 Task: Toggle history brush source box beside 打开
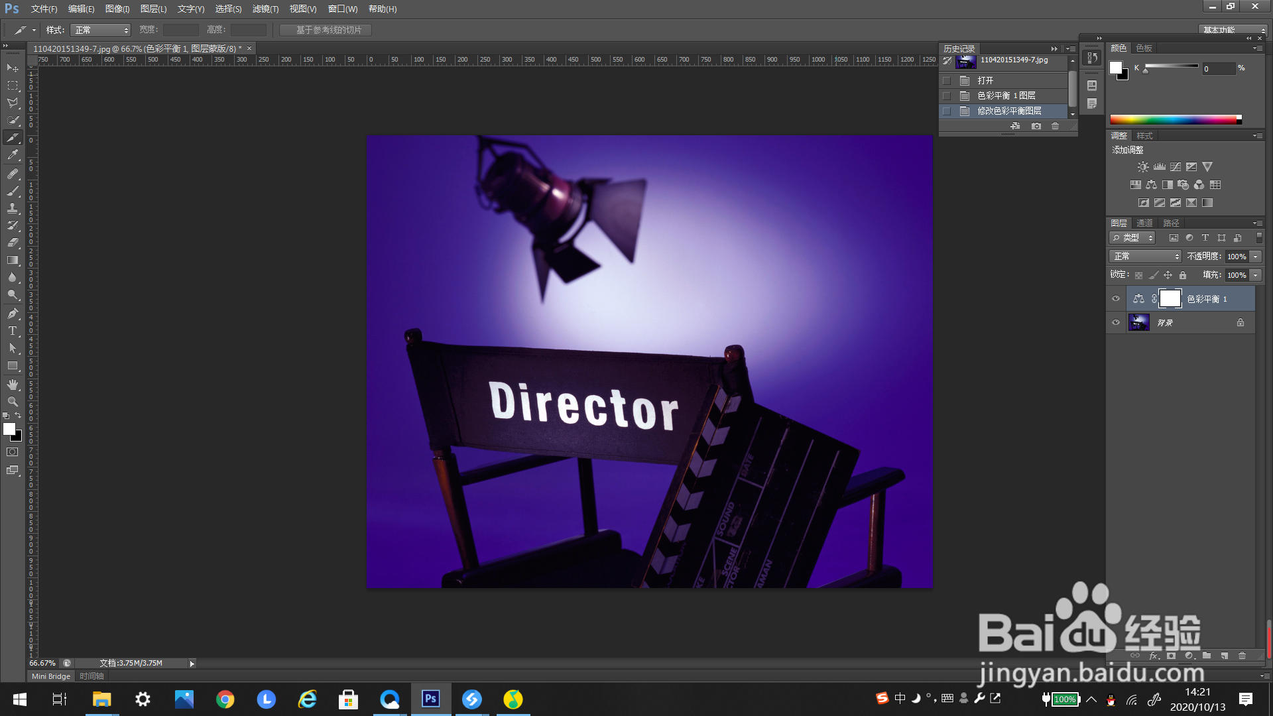click(947, 80)
